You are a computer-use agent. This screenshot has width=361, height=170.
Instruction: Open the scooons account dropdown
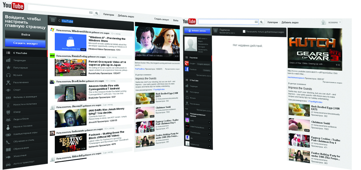coord(331,22)
